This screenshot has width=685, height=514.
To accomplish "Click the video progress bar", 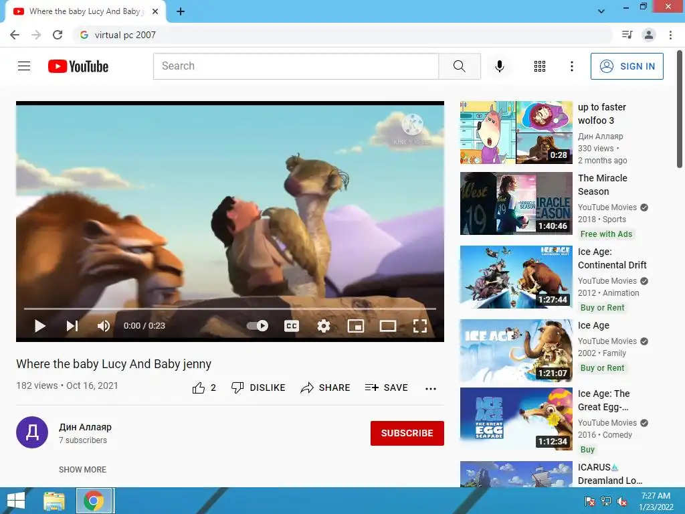I will click(x=230, y=309).
